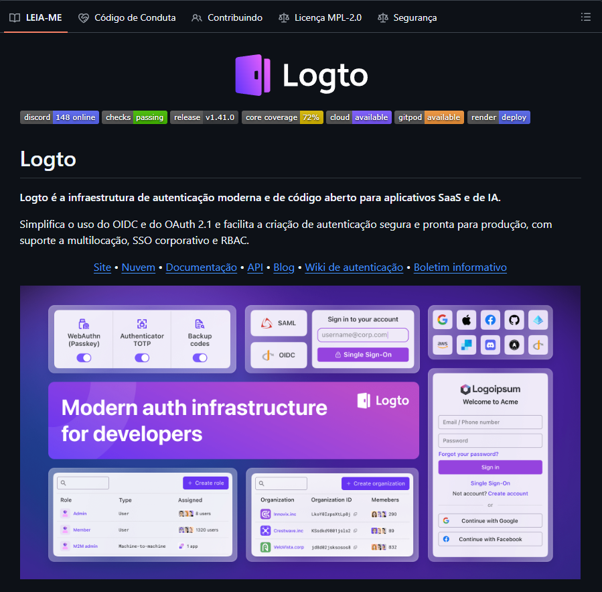Image resolution: width=602 pixels, height=592 pixels.
Task: Click the organizations search box
Action: 281,483
